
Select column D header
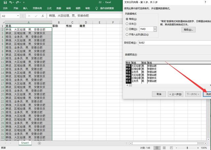coord(86,22)
